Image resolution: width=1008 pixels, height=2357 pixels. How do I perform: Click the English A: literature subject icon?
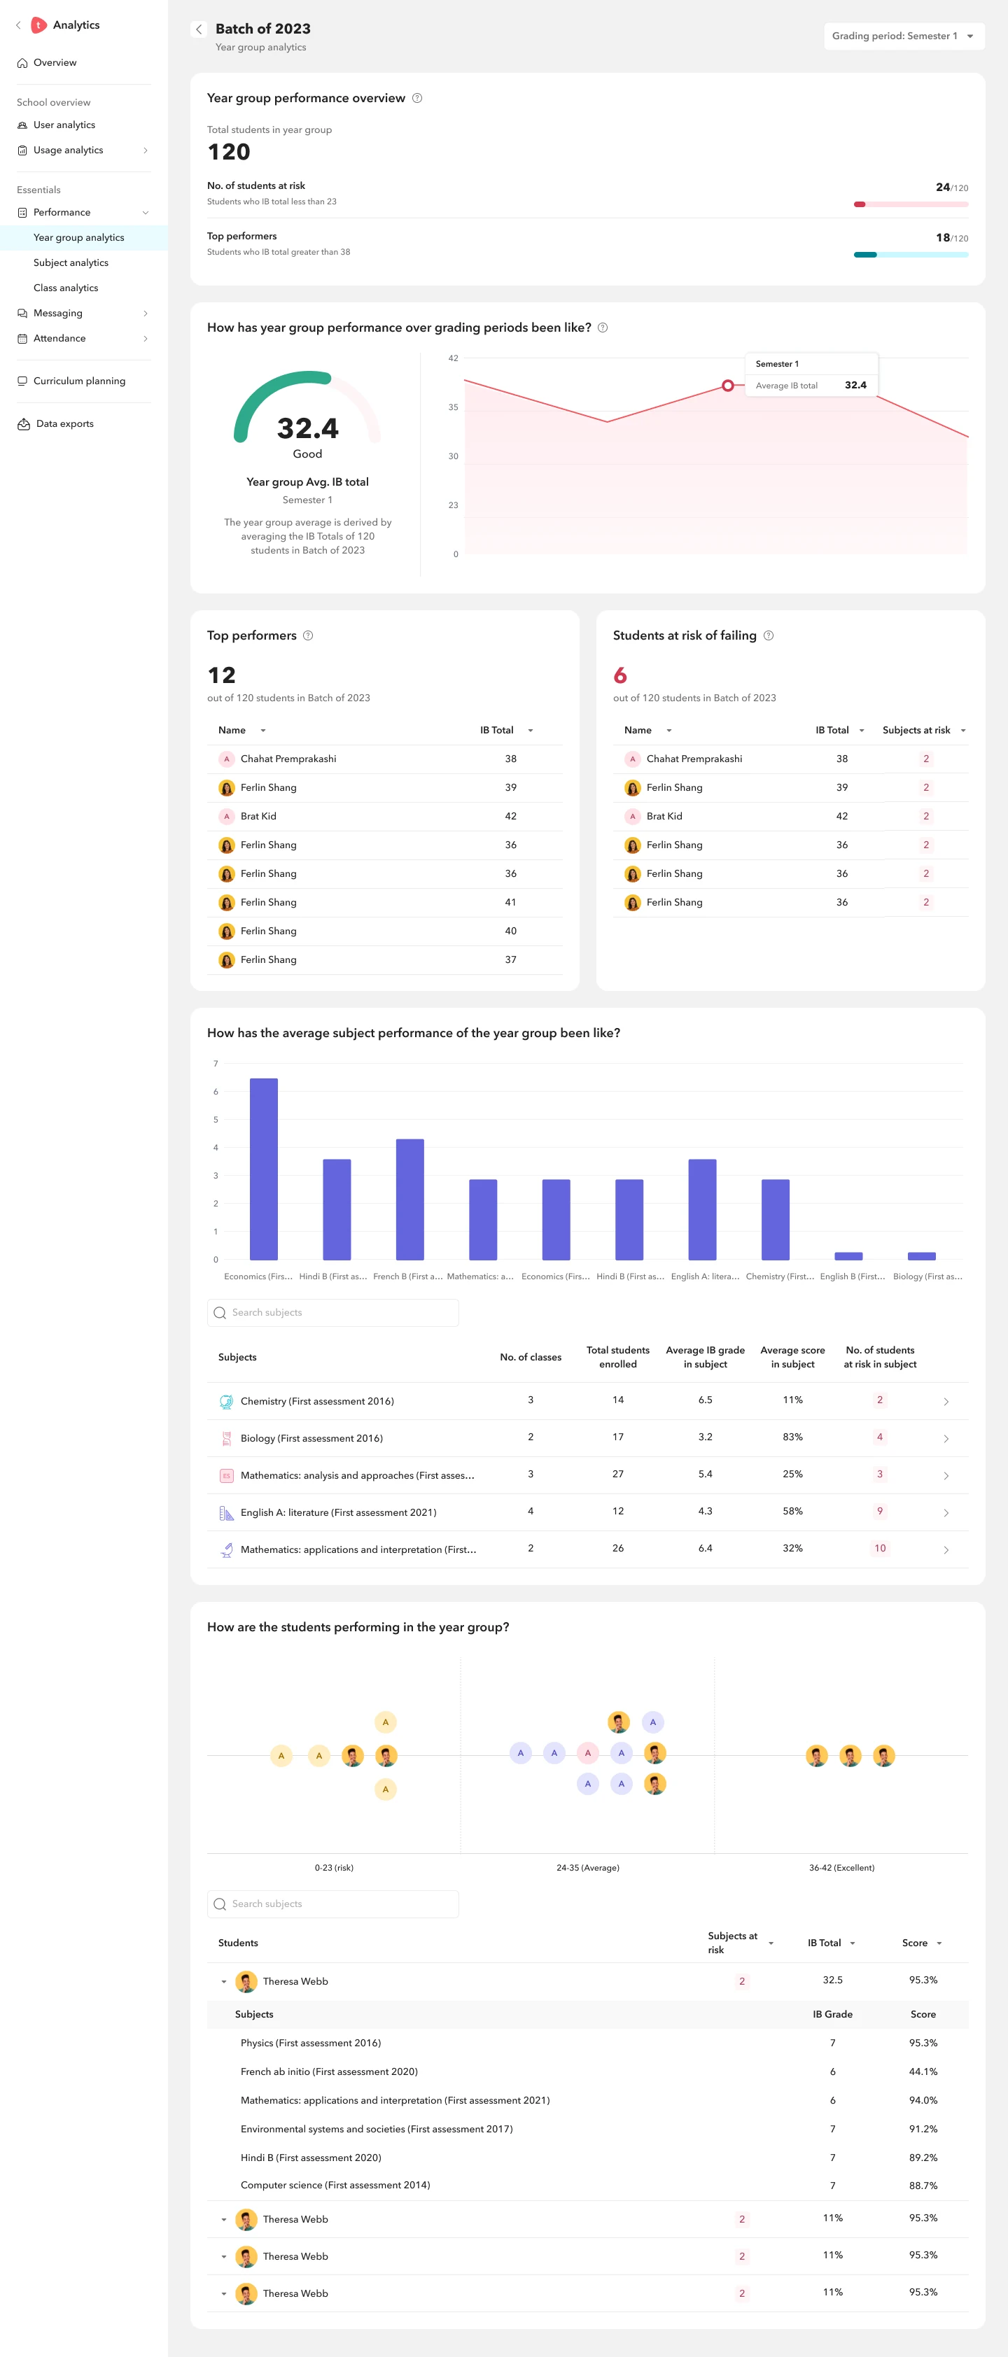pos(226,1512)
